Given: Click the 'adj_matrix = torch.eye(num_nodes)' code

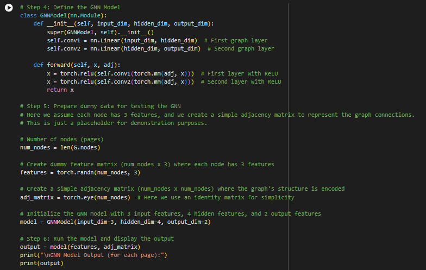Looking at the screenshot, I should pos(75,198).
